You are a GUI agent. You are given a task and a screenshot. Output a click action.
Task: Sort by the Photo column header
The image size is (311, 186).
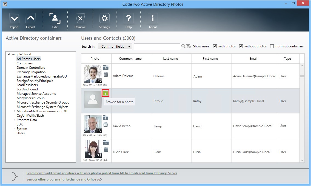click(x=96, y=59)
